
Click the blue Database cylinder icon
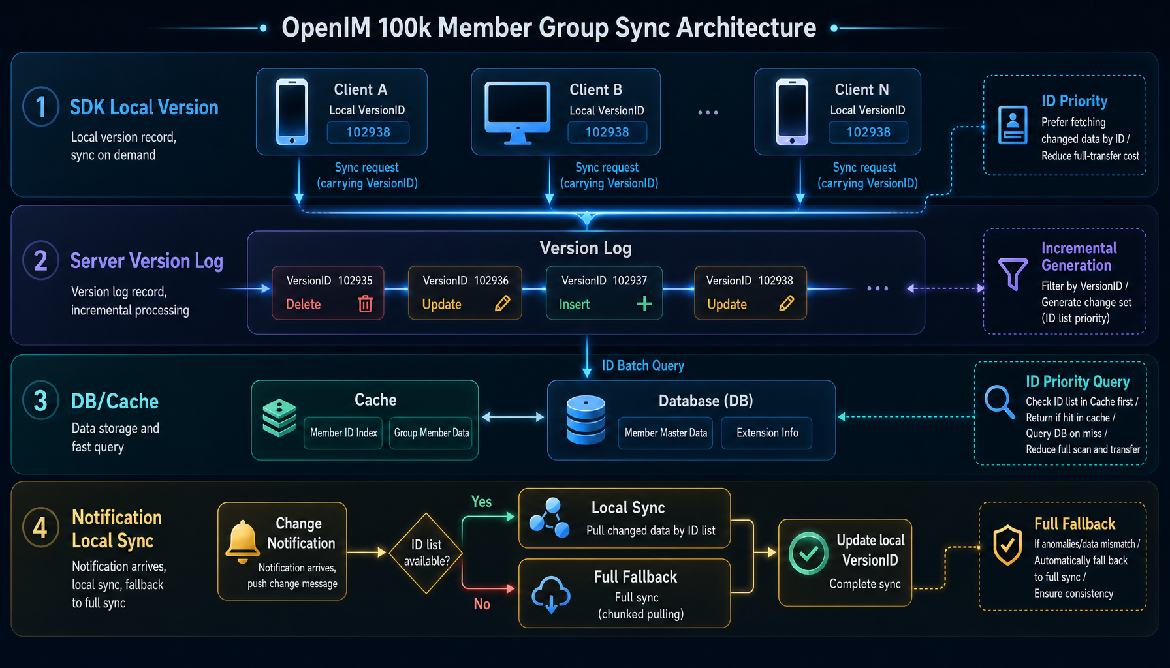pos(586,419)
